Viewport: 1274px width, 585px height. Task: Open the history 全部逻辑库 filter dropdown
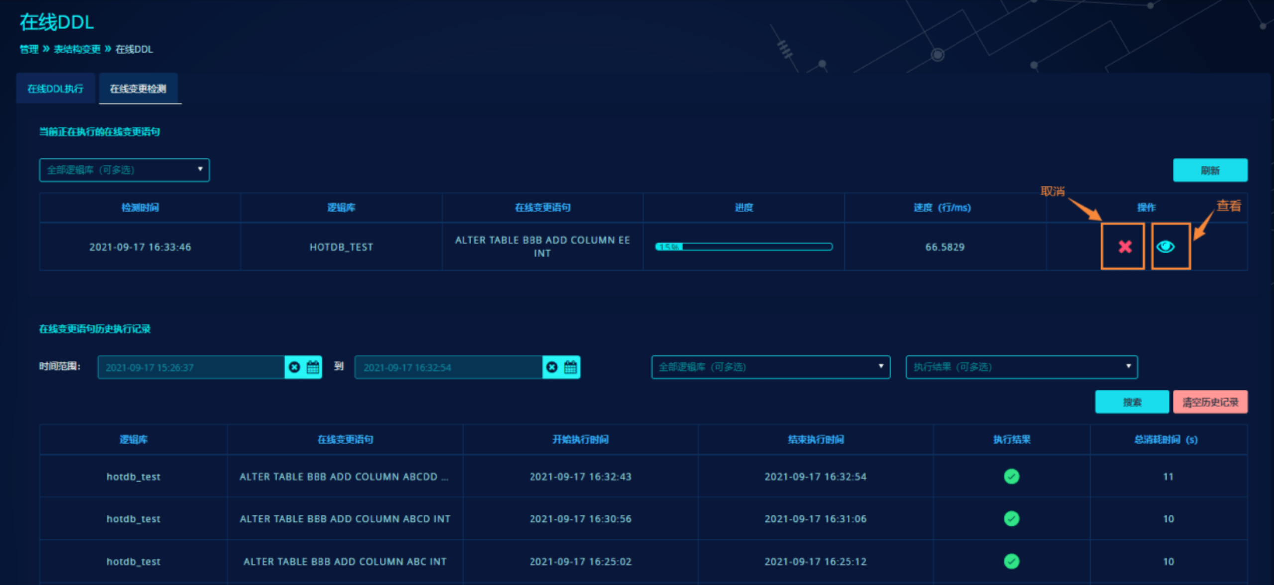770,367
